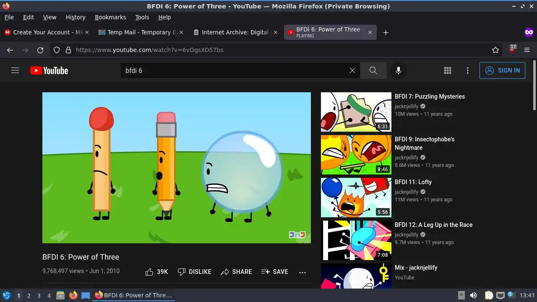This screenshot has width=537, height=302.
Task: Dislike the video
Action: pyautogui.click(x=194, y=272)
